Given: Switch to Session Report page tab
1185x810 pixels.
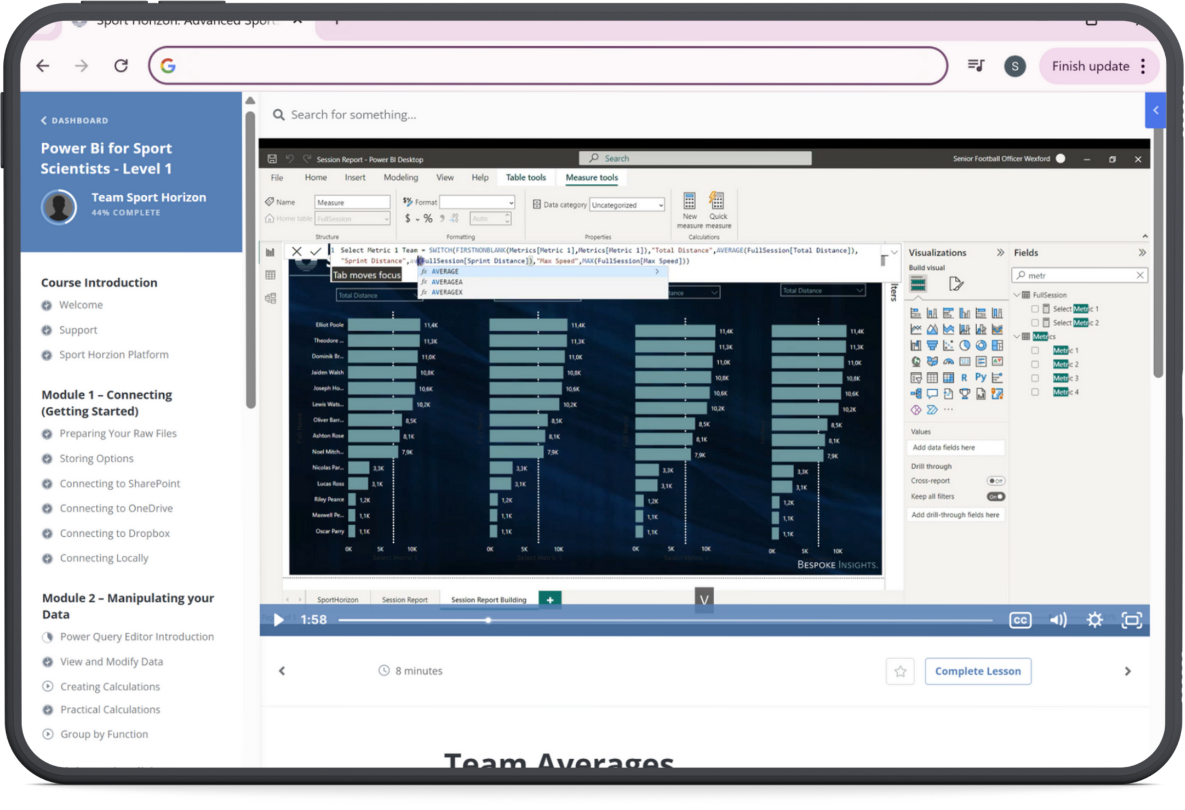Looking at the screenshot, I should click(x=404, y=600).
